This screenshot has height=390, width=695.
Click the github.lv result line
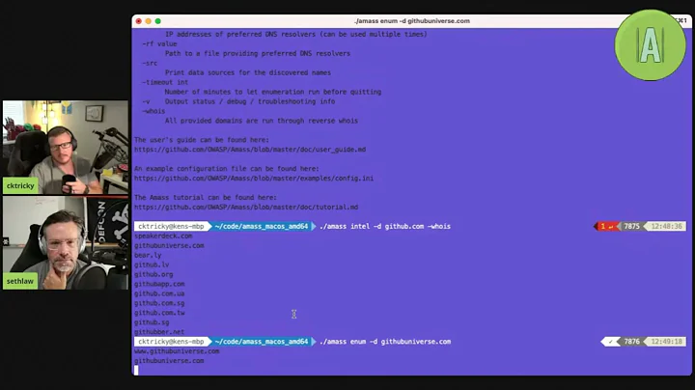click(152, 265)
